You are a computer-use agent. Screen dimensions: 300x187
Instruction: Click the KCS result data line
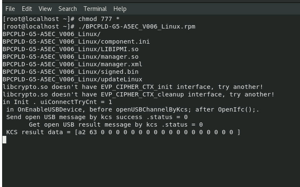click(123, 132)
